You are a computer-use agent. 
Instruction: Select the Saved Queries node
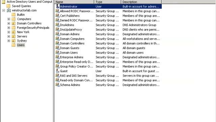pos(21,6)
